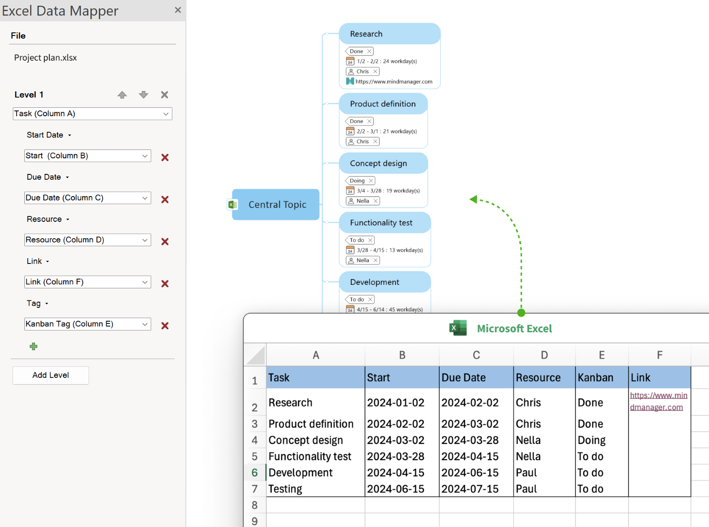Open the Resource (Column D) dropdown
Screen dimensions: 709x527
click(x=144, y=240)
